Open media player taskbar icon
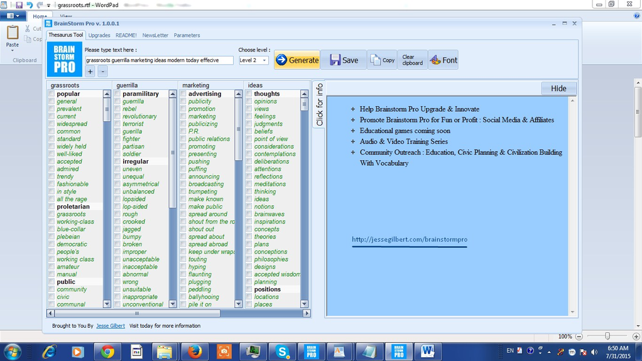This screenshot has height=361, width=642. pos(77,352)
